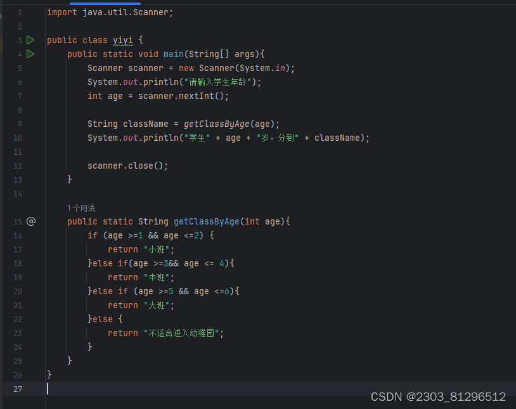The width and height of the screenshot is (516, 409).
Task: Click the return string "大班"
Action: pos(157,306)
